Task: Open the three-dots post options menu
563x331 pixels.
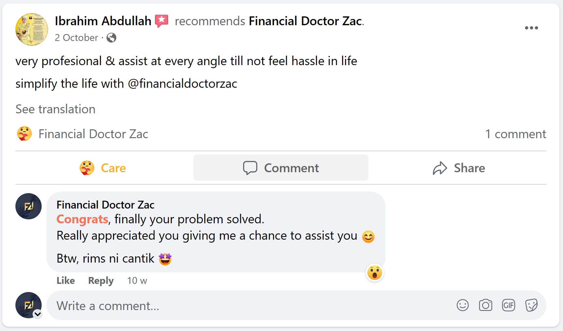Action: (531, 28)
